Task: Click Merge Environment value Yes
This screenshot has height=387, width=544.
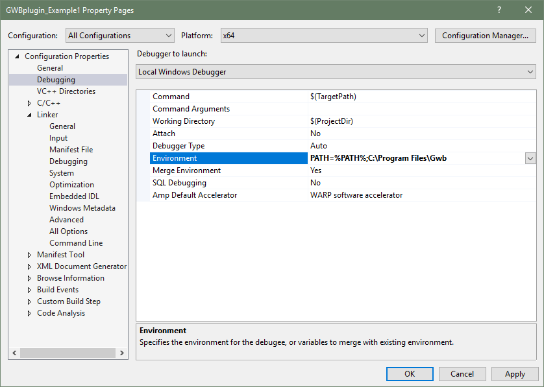Action: click(x=315, y=170)
